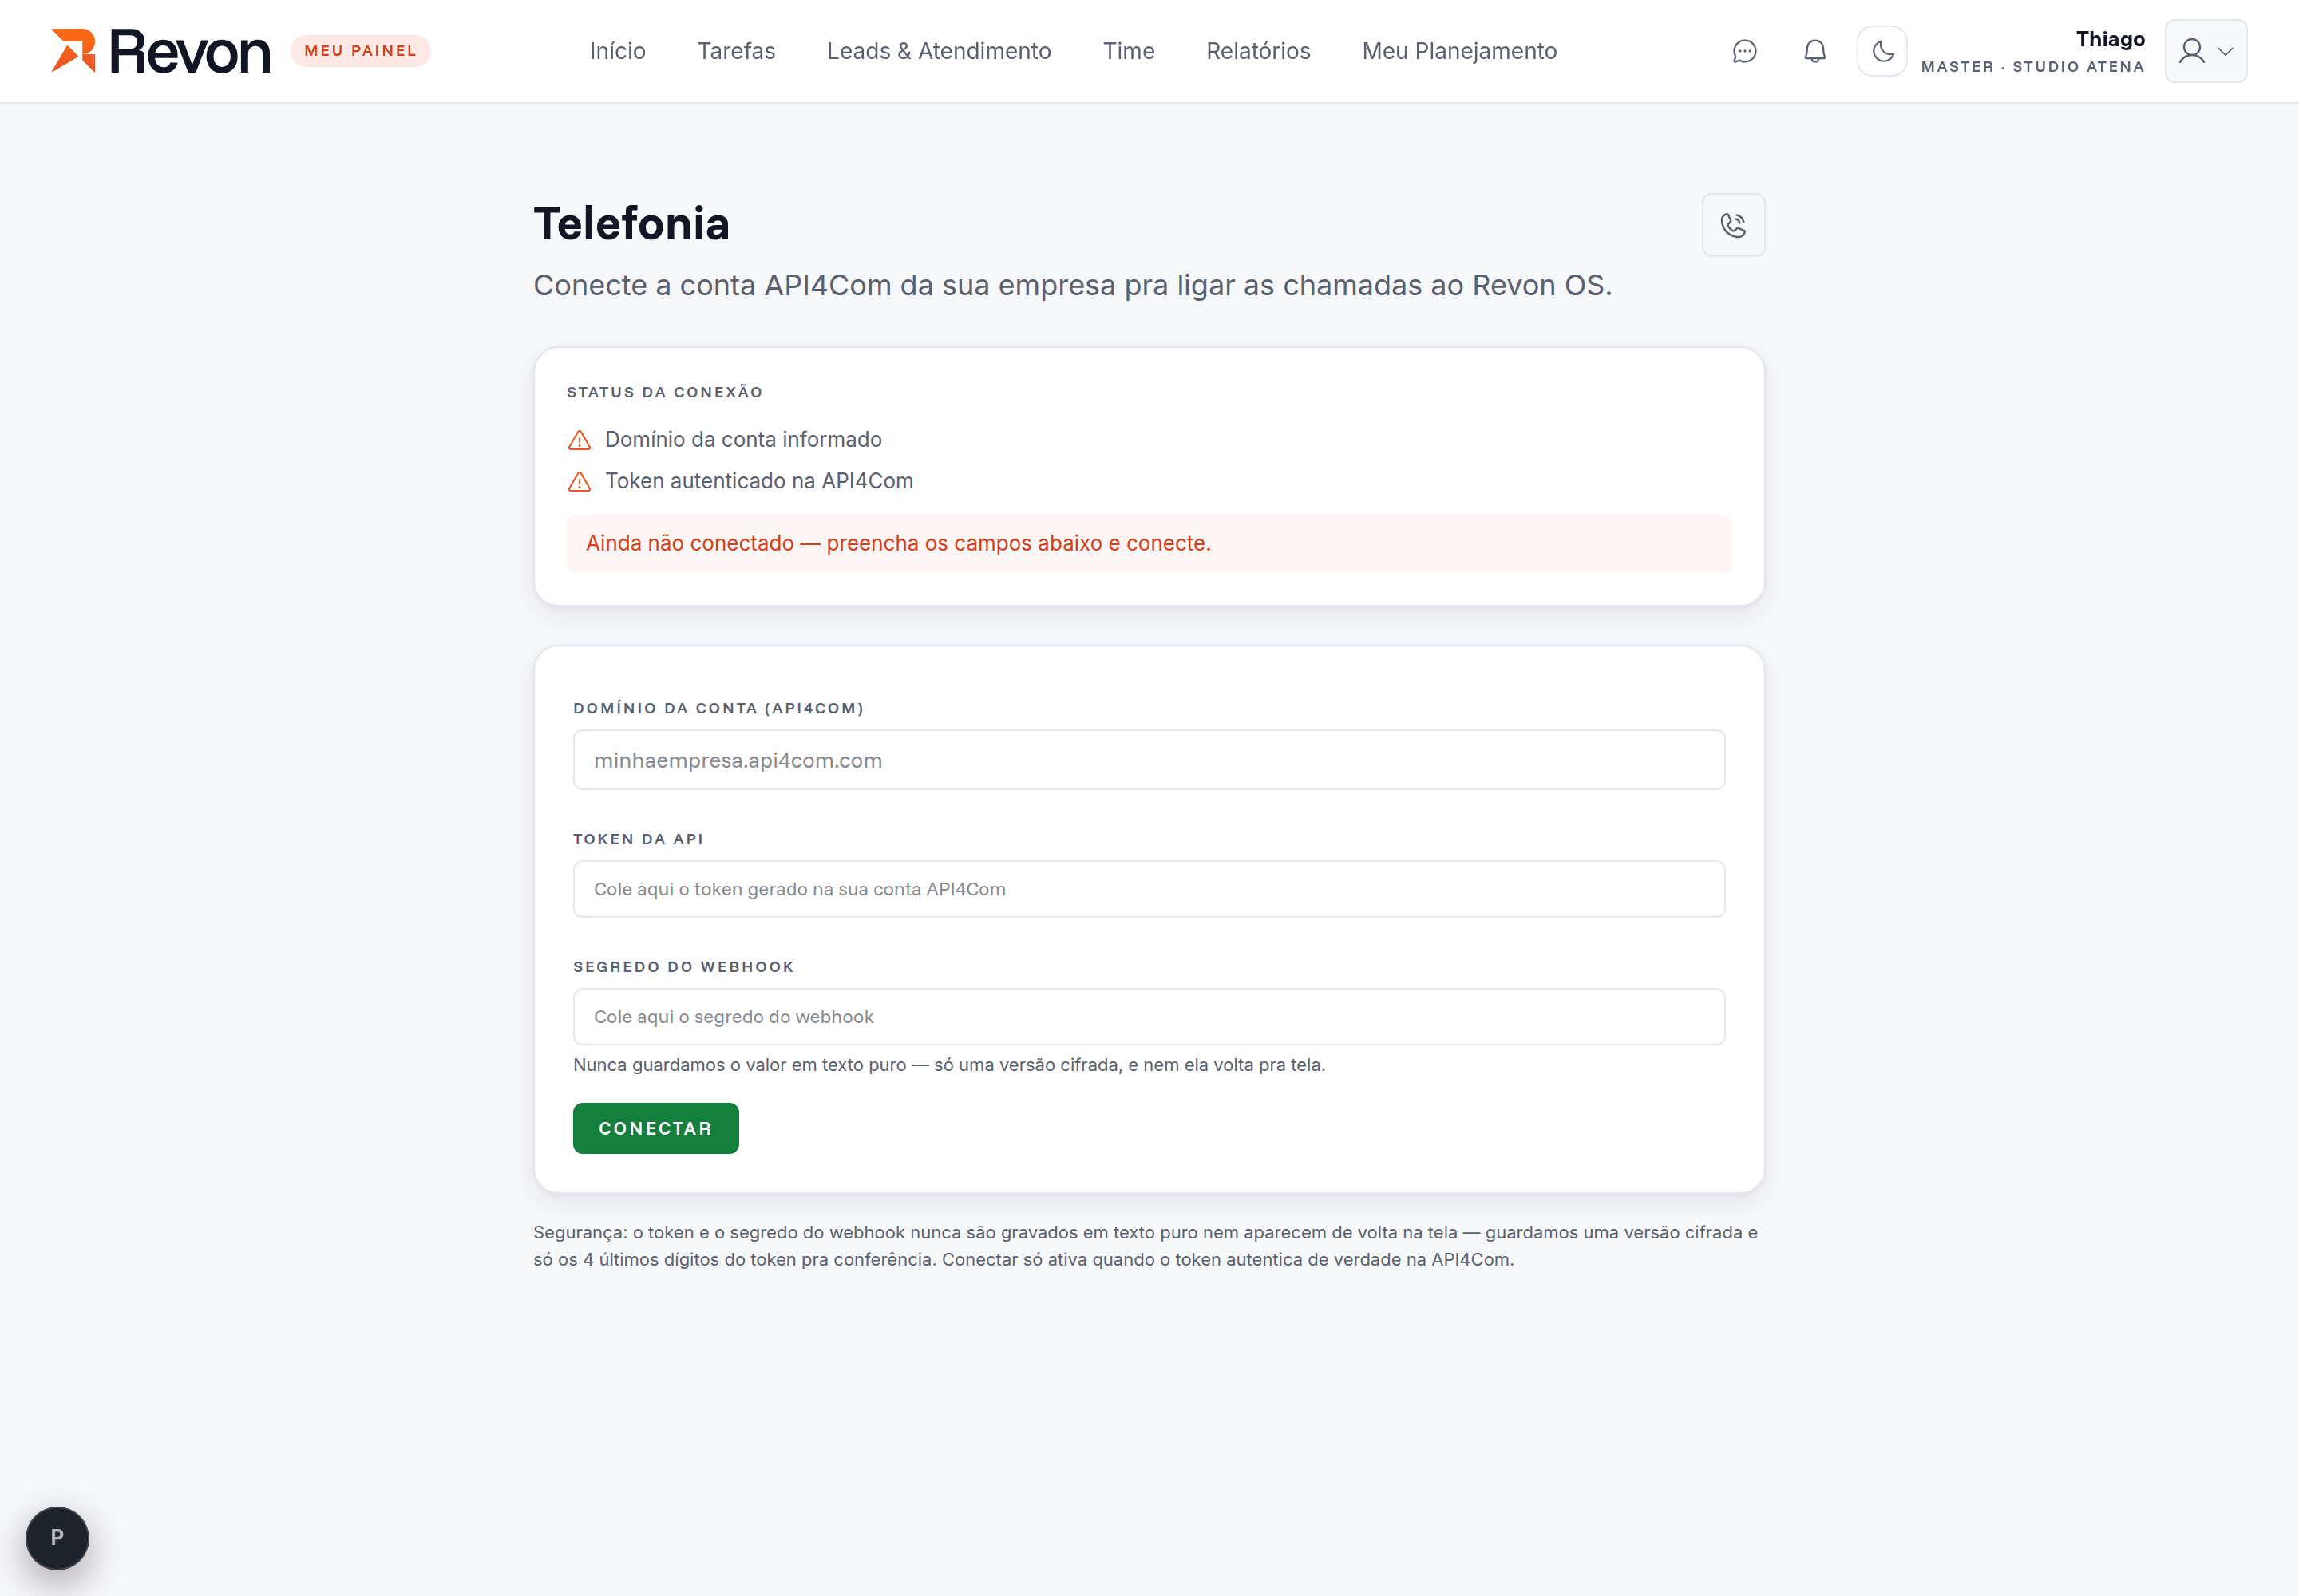Click the phone call icon beside Telefonia
2299x1596 pixels.
1733,225
